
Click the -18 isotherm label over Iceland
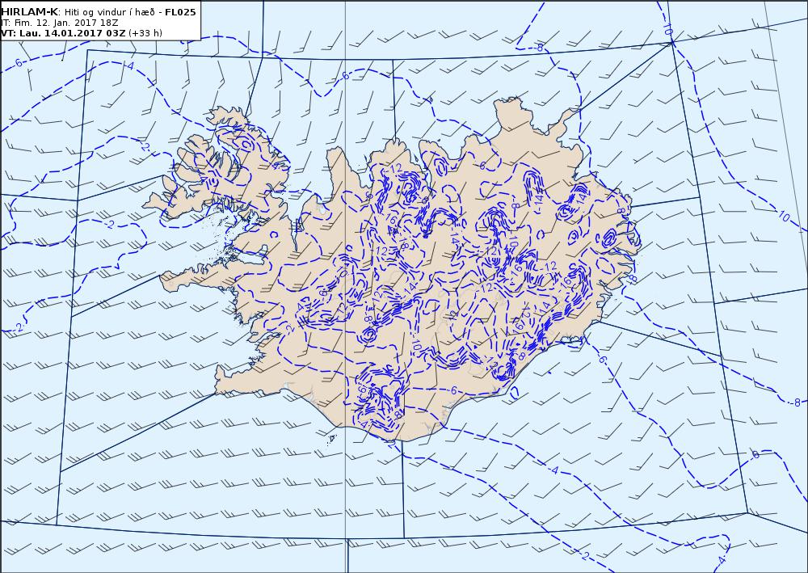click(403, 242)
